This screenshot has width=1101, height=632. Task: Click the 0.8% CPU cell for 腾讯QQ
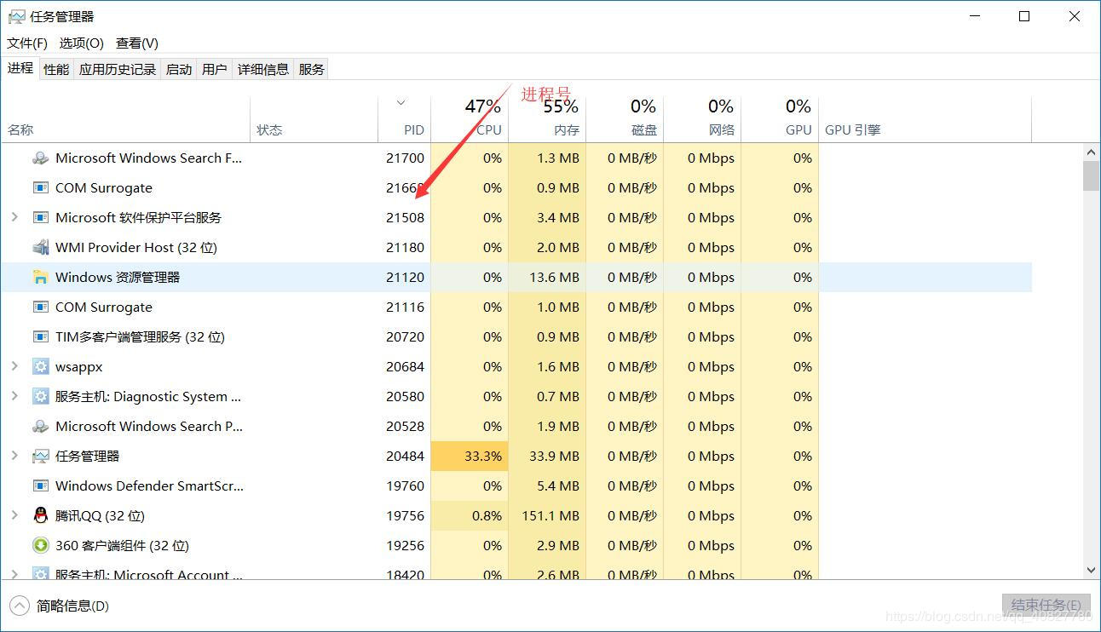click(x=470, y=516)
